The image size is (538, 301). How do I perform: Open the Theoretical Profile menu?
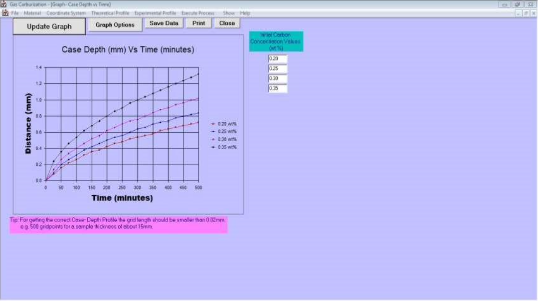click(x=110, y=13)
